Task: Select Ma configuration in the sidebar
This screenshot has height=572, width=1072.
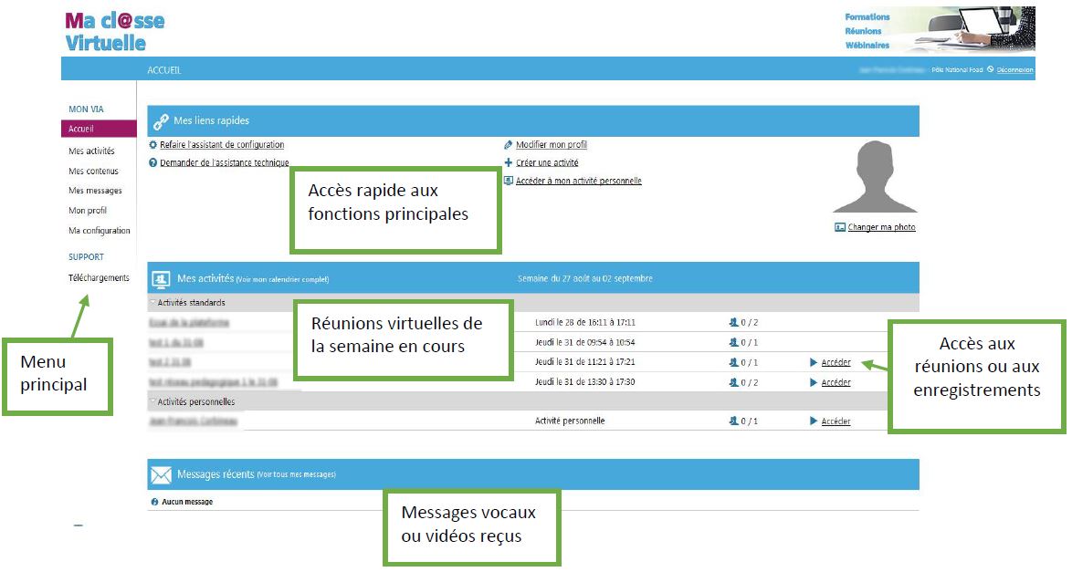Action: (x=100, y=231)
